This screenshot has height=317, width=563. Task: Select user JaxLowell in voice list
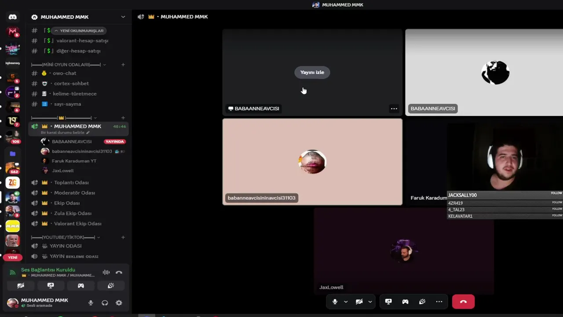(x=63, y=170)
